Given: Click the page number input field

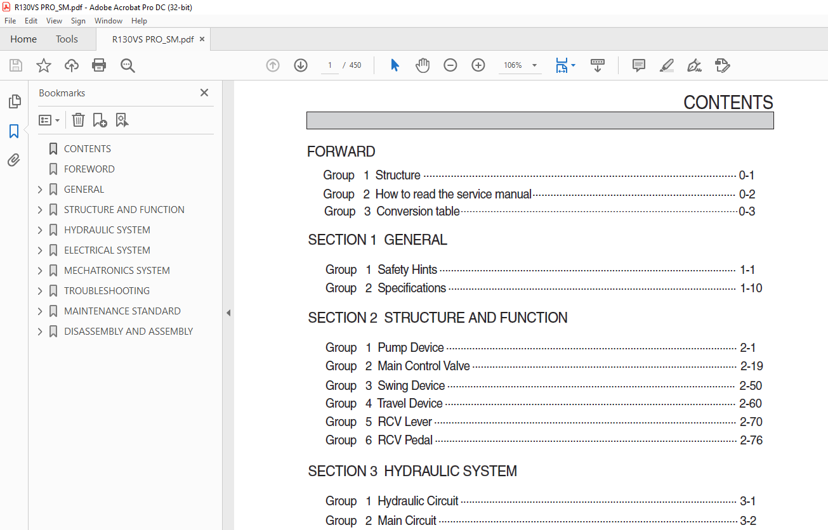Looking at the screenshot, I should 330,65.
